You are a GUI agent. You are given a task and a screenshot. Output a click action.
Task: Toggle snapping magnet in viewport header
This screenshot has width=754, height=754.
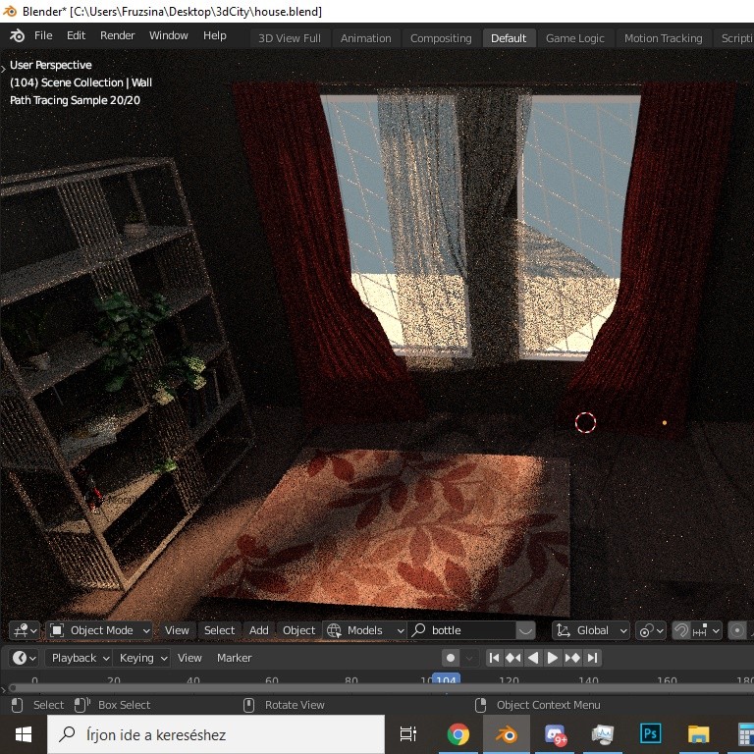tap(681, 630)
